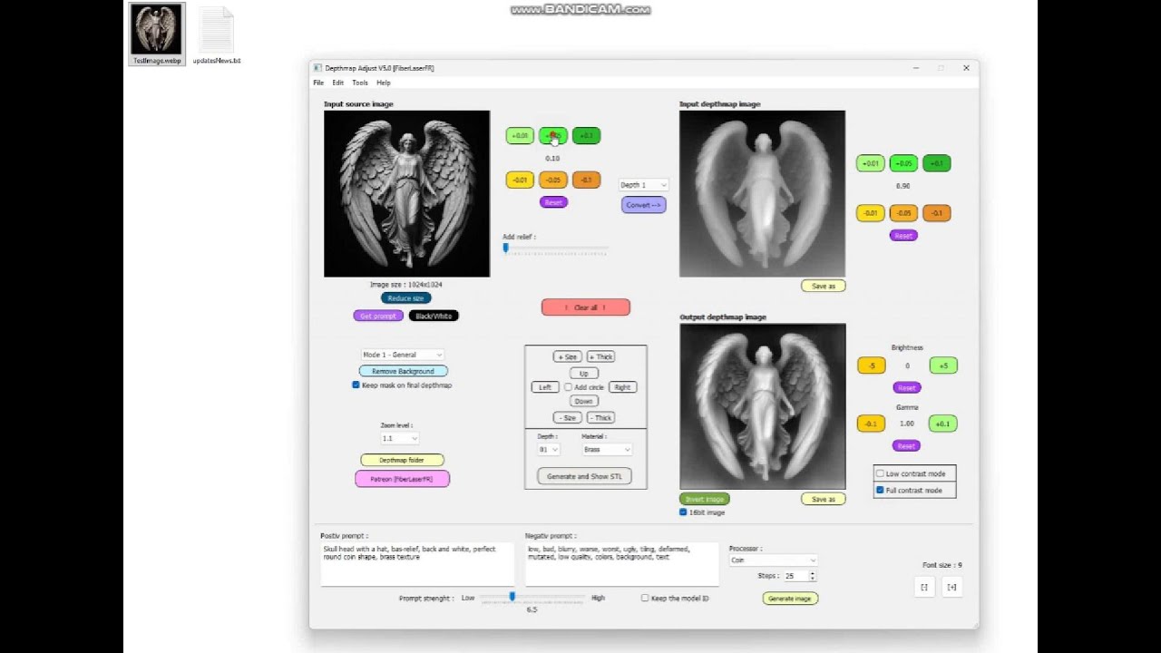
Task: Enable the Add circle checkbox
Action: pos(568,387)
